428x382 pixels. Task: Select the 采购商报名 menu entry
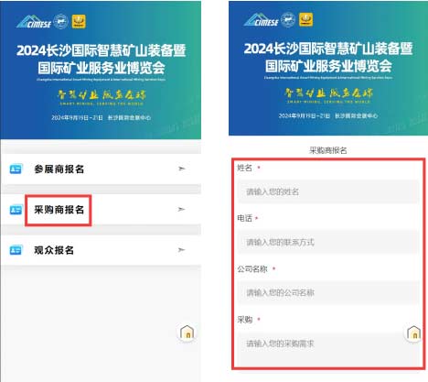pyautogui.click(x=101, y=210)
